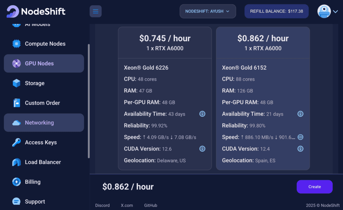
Task: Click the sidebar vertical scrollbar
Action: tap(88, 101)
